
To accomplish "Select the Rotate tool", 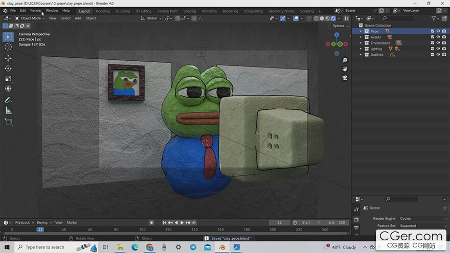I will click(x=8, y=68).
